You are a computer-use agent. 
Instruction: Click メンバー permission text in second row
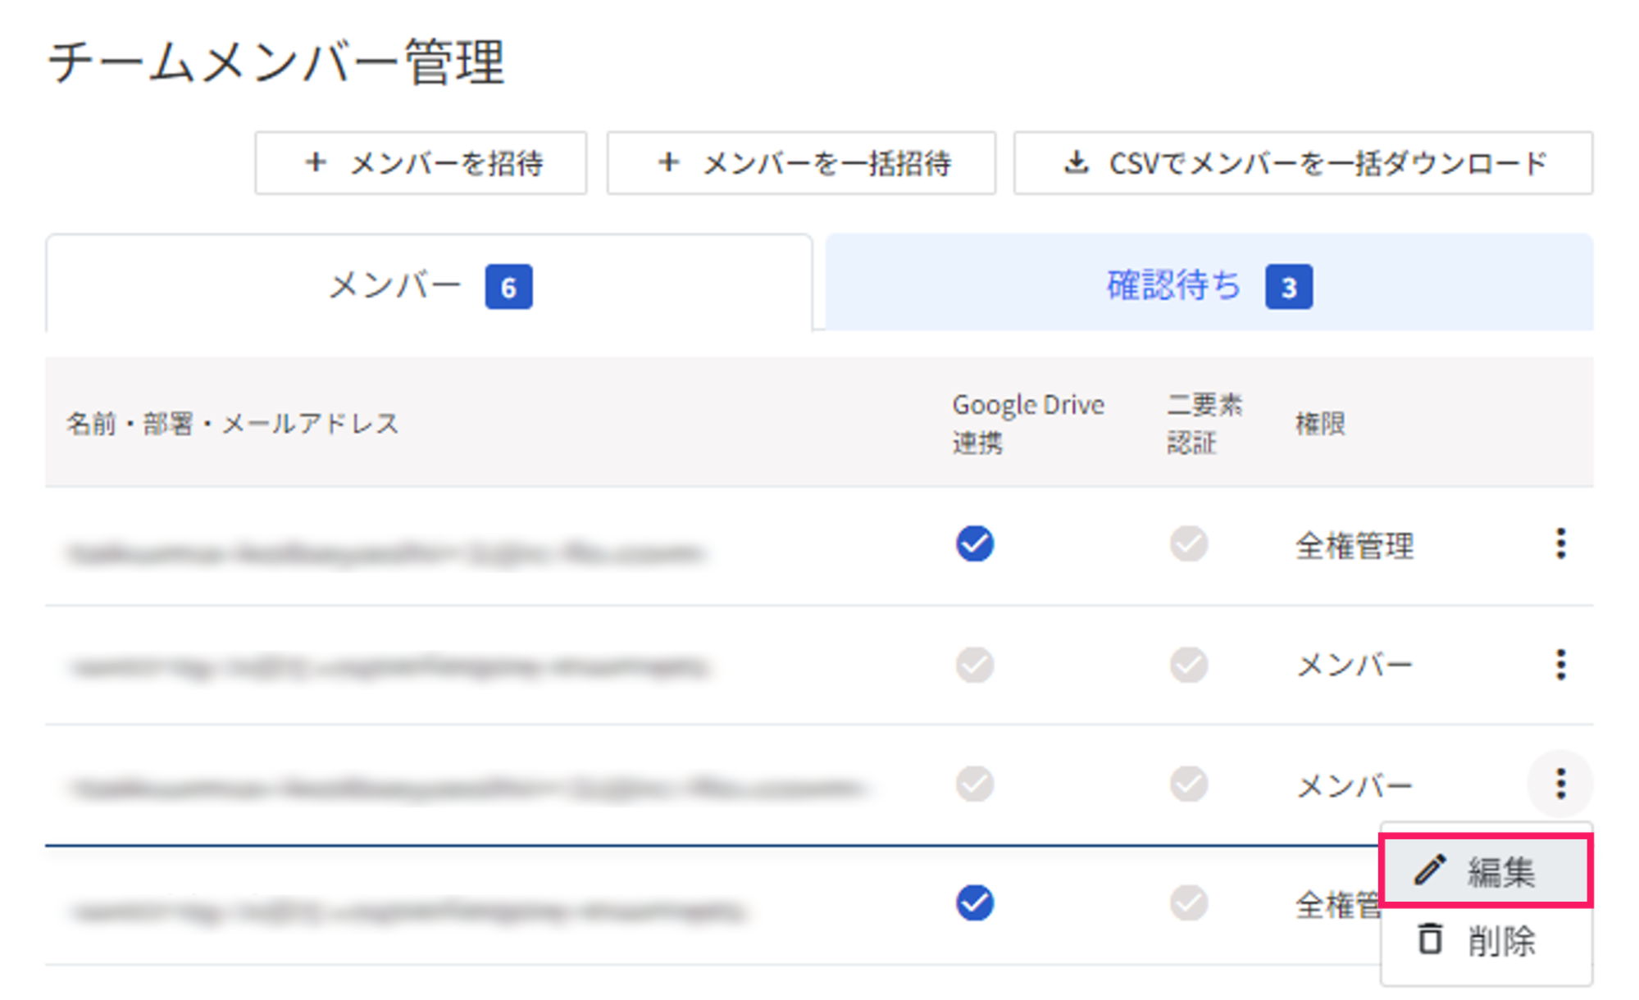pyautogui.click(x=1354, y=665)
